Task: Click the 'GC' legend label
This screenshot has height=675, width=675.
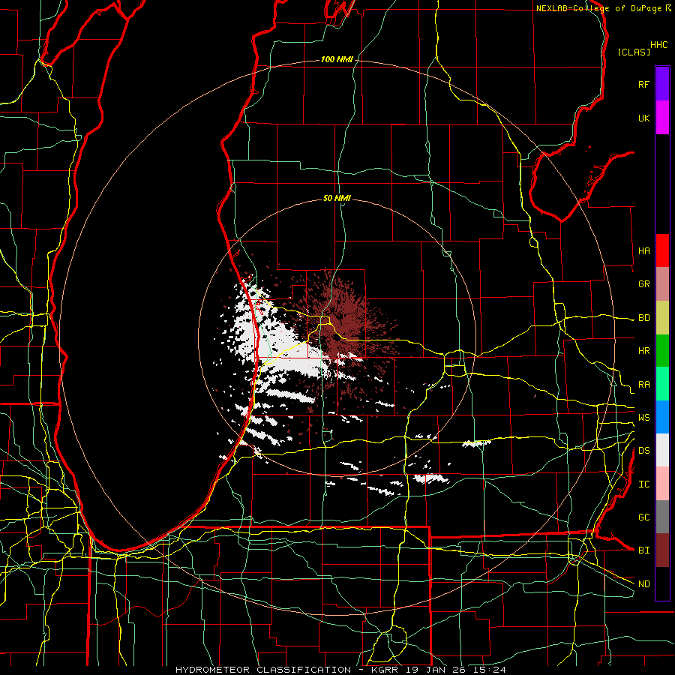Action: tap(643, 517)
